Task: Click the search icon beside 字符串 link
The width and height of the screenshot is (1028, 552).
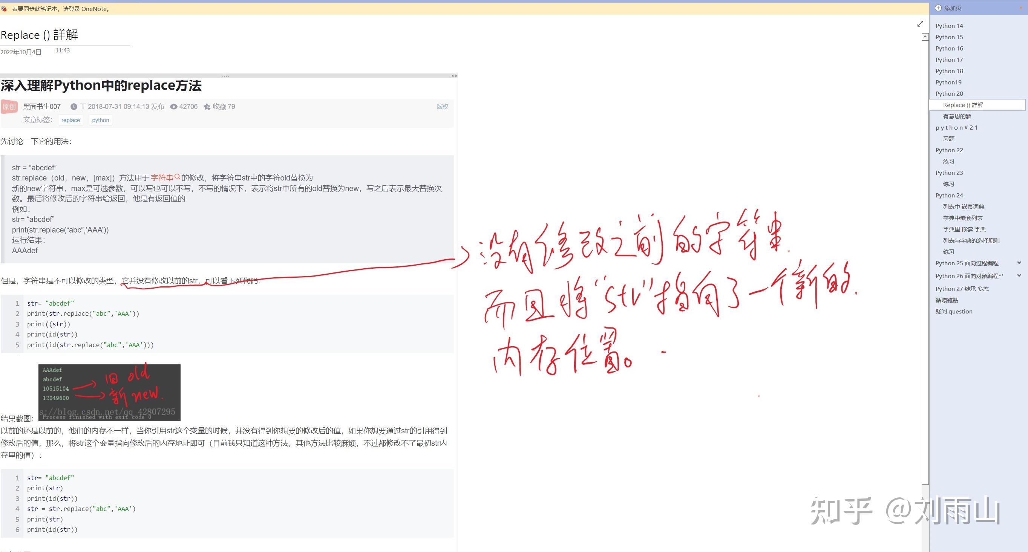Action: coord(177,177)
